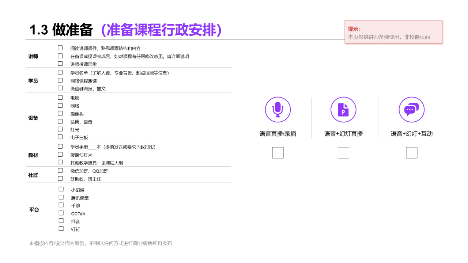Click the label 语音直播/录播

[278, 134]
